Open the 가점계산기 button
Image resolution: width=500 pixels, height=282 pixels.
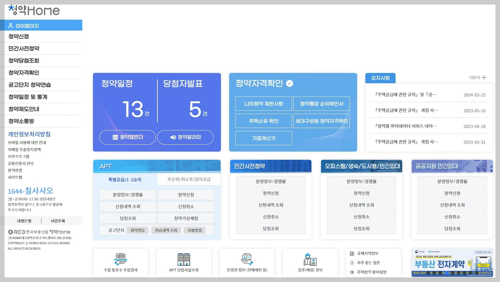tap(264, 138)
